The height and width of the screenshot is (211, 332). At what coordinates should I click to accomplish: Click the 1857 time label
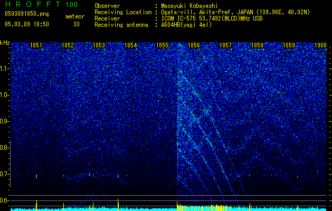click(x=225, y=45)
